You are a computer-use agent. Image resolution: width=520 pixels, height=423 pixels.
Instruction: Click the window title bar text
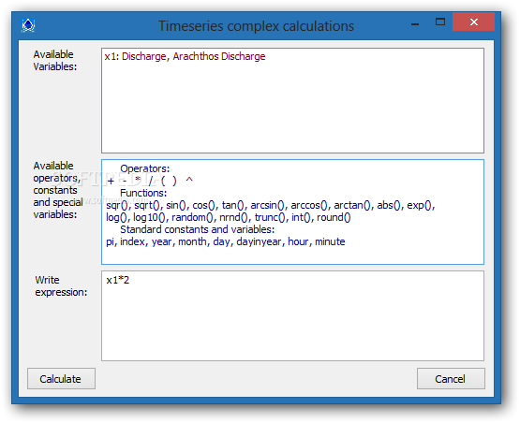pyautogui.click(x=256, y=26)
